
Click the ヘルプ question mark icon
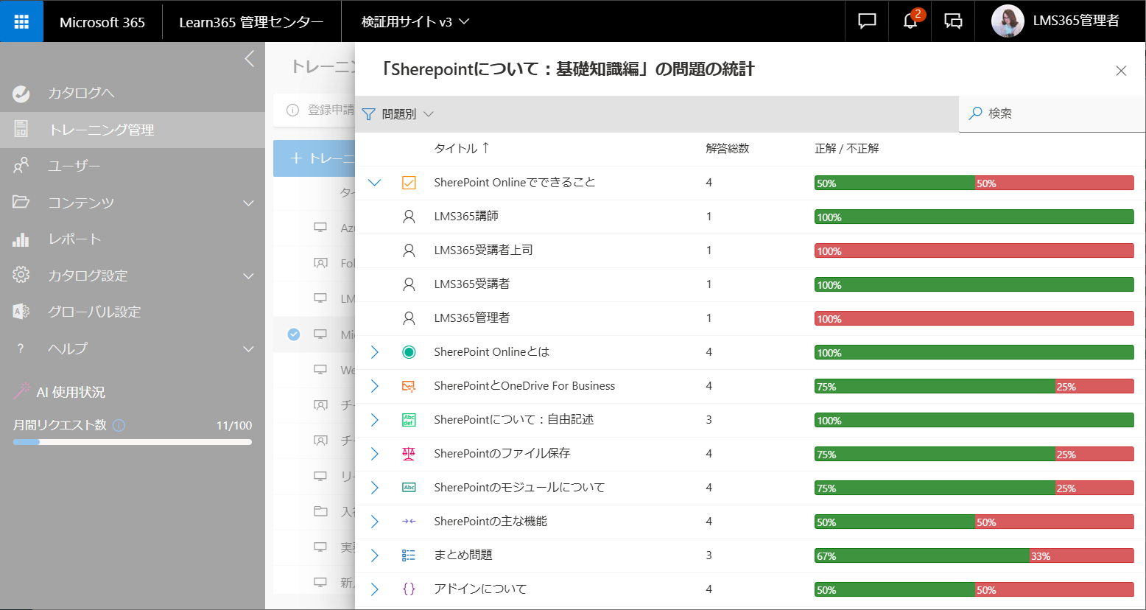(x=21, y=348)
